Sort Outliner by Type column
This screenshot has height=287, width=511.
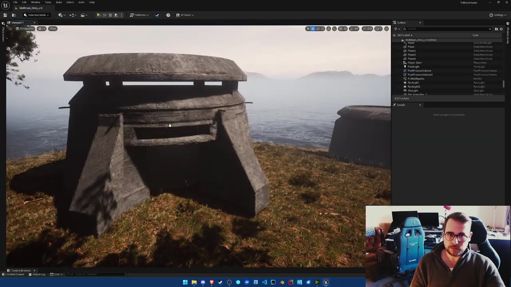(475, 35)
